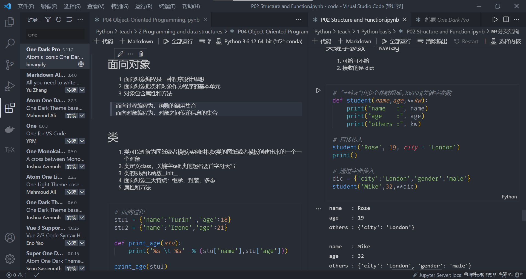Click the run icon in right editor title bar
The image size is (526, 279).
point(495,19)
